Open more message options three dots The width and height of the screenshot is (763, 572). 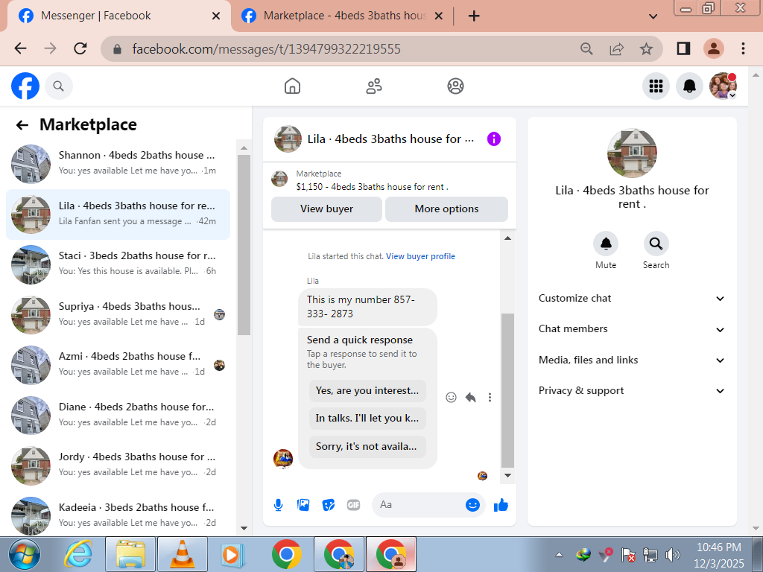pyautogui.click(x=490, y=398)
